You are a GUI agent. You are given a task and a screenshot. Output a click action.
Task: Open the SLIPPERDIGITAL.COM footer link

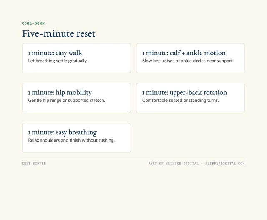(225, 164)
